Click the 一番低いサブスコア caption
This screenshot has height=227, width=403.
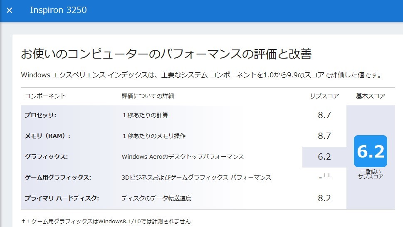371,174
